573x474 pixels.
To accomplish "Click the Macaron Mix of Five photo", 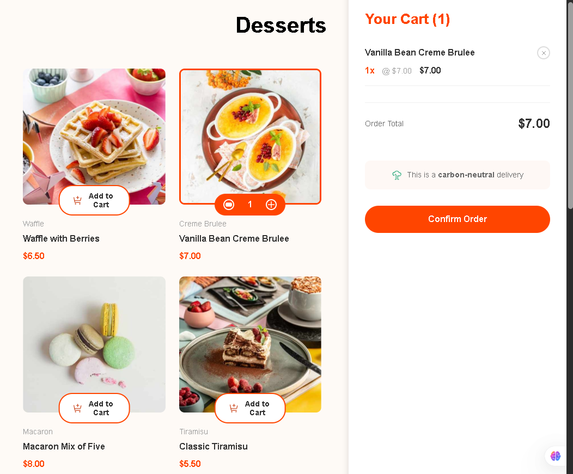I will tap(94, 332).
